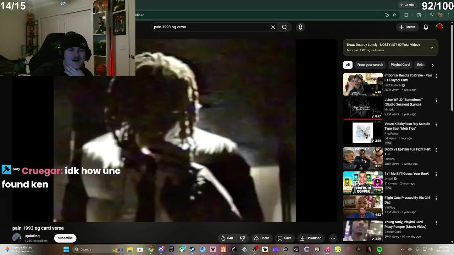Open options for Diddy vs Epstein video
Image resolution: width=454 pixels, height=255 pixels.
[436, 150]
